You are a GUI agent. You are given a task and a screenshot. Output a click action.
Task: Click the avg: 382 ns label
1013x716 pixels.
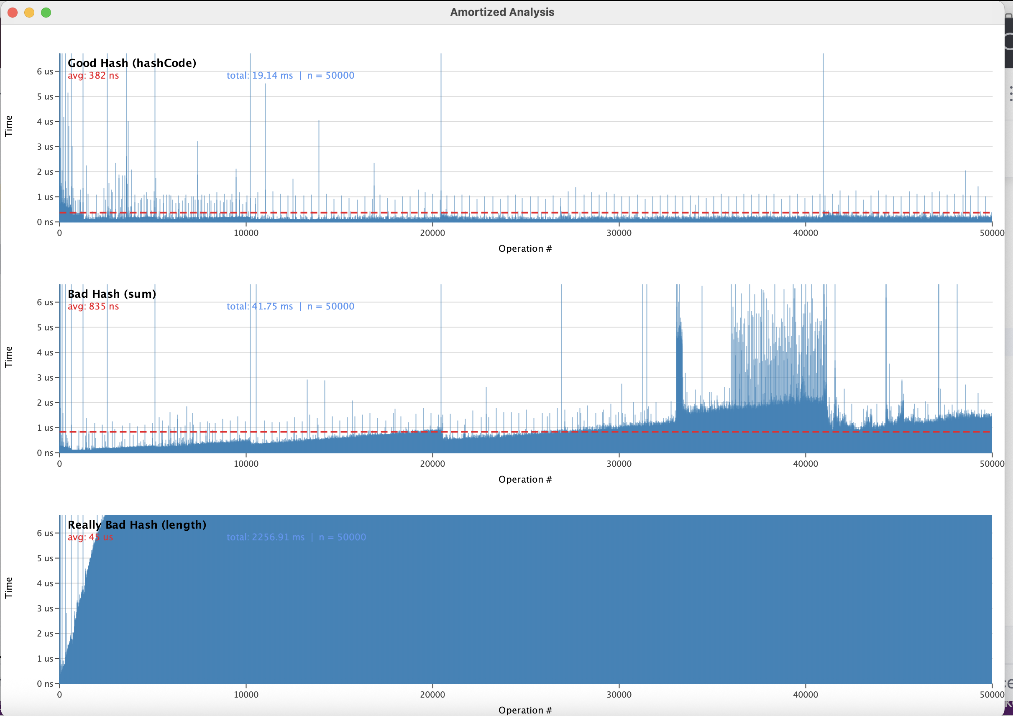(x=93, y=75)
